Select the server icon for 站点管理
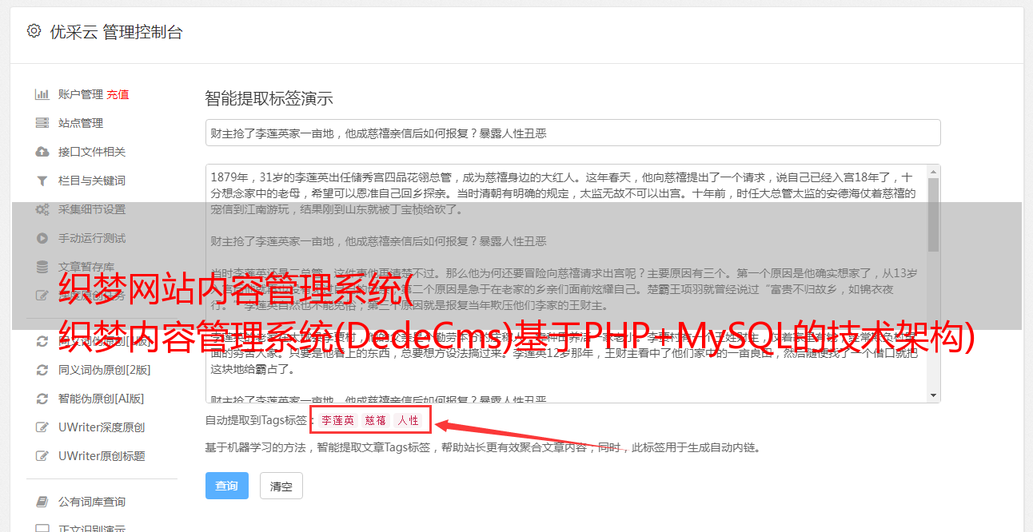Screen dimensions: 1033x532 pyautogui.click(x=42, y=123)
